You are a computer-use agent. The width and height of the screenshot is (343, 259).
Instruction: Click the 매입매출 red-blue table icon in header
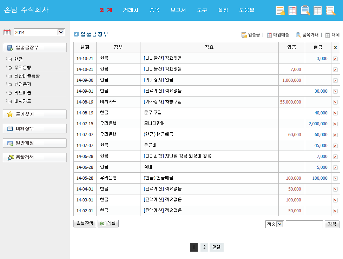click(x=292, y=11)
